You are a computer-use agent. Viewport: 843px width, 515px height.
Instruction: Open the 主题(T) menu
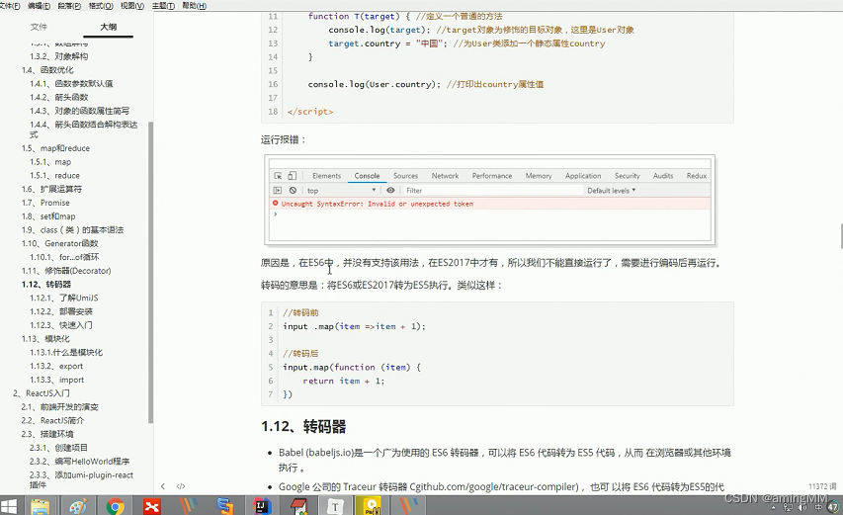coord(163,5)
